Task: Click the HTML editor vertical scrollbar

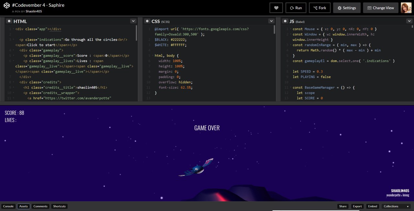Action: coord(136,32)
